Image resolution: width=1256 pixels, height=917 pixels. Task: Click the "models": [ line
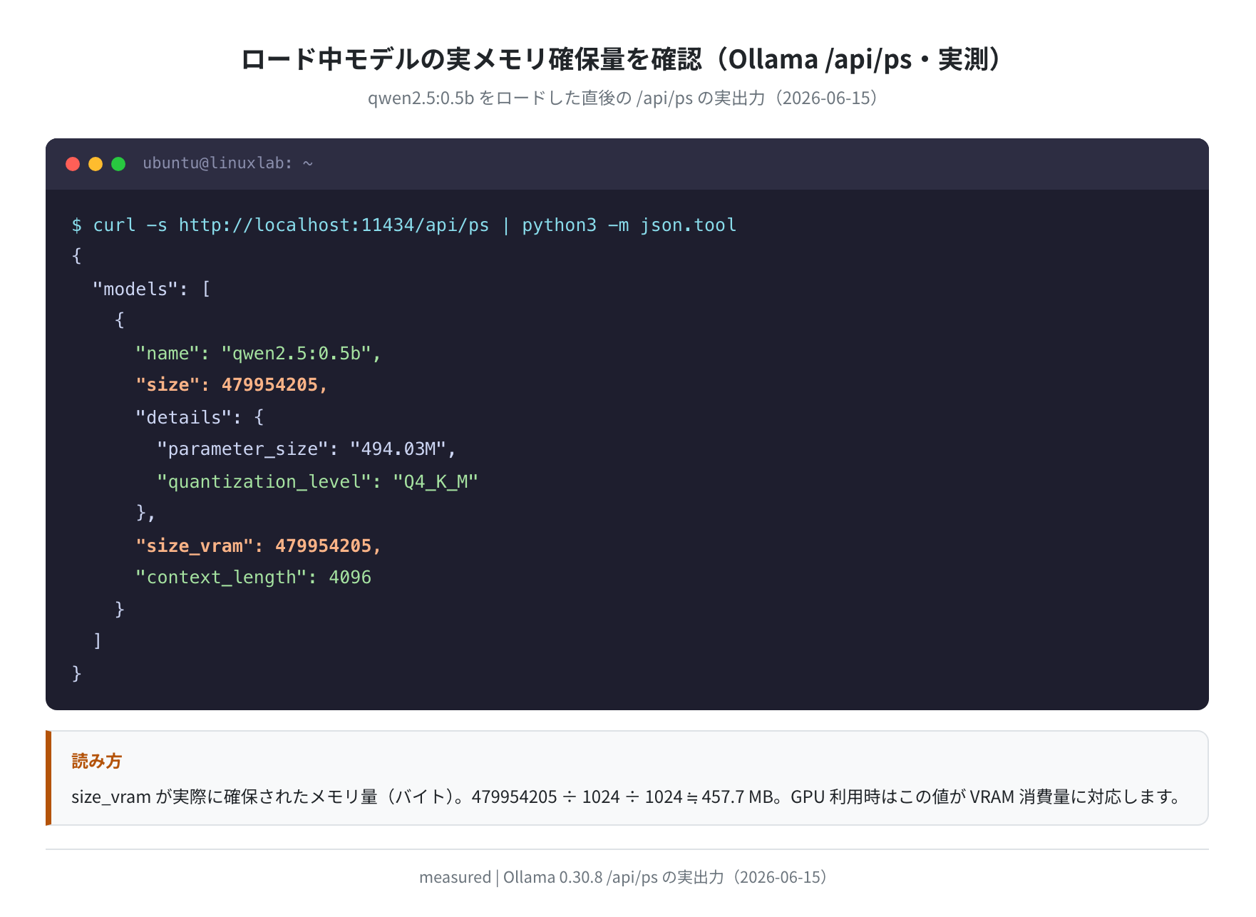[x=152, y=290]
